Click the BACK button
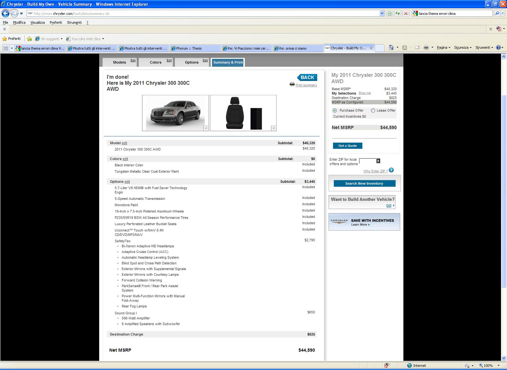This screenshot has width=507, height=370. [x=307, y=77]
